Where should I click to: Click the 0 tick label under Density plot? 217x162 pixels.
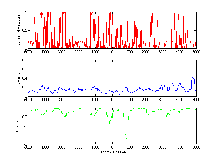(x=112, y=100)
